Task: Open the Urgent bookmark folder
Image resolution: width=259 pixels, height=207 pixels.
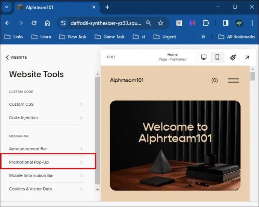Action: 165,37
